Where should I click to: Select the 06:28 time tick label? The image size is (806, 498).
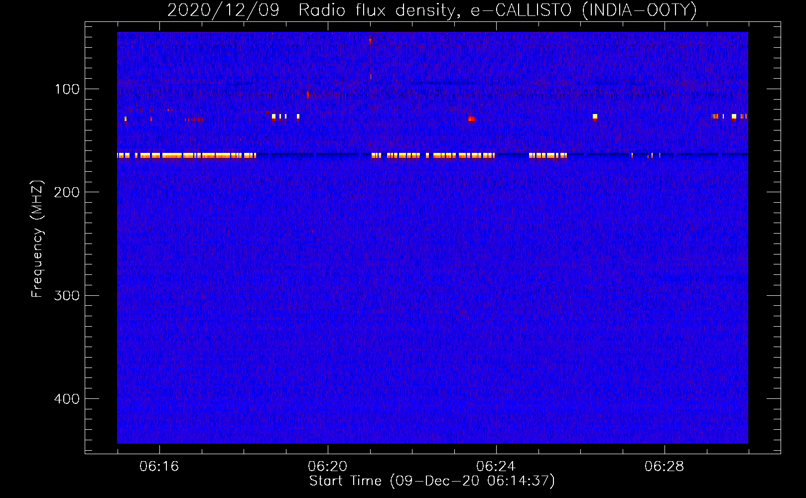665,467
